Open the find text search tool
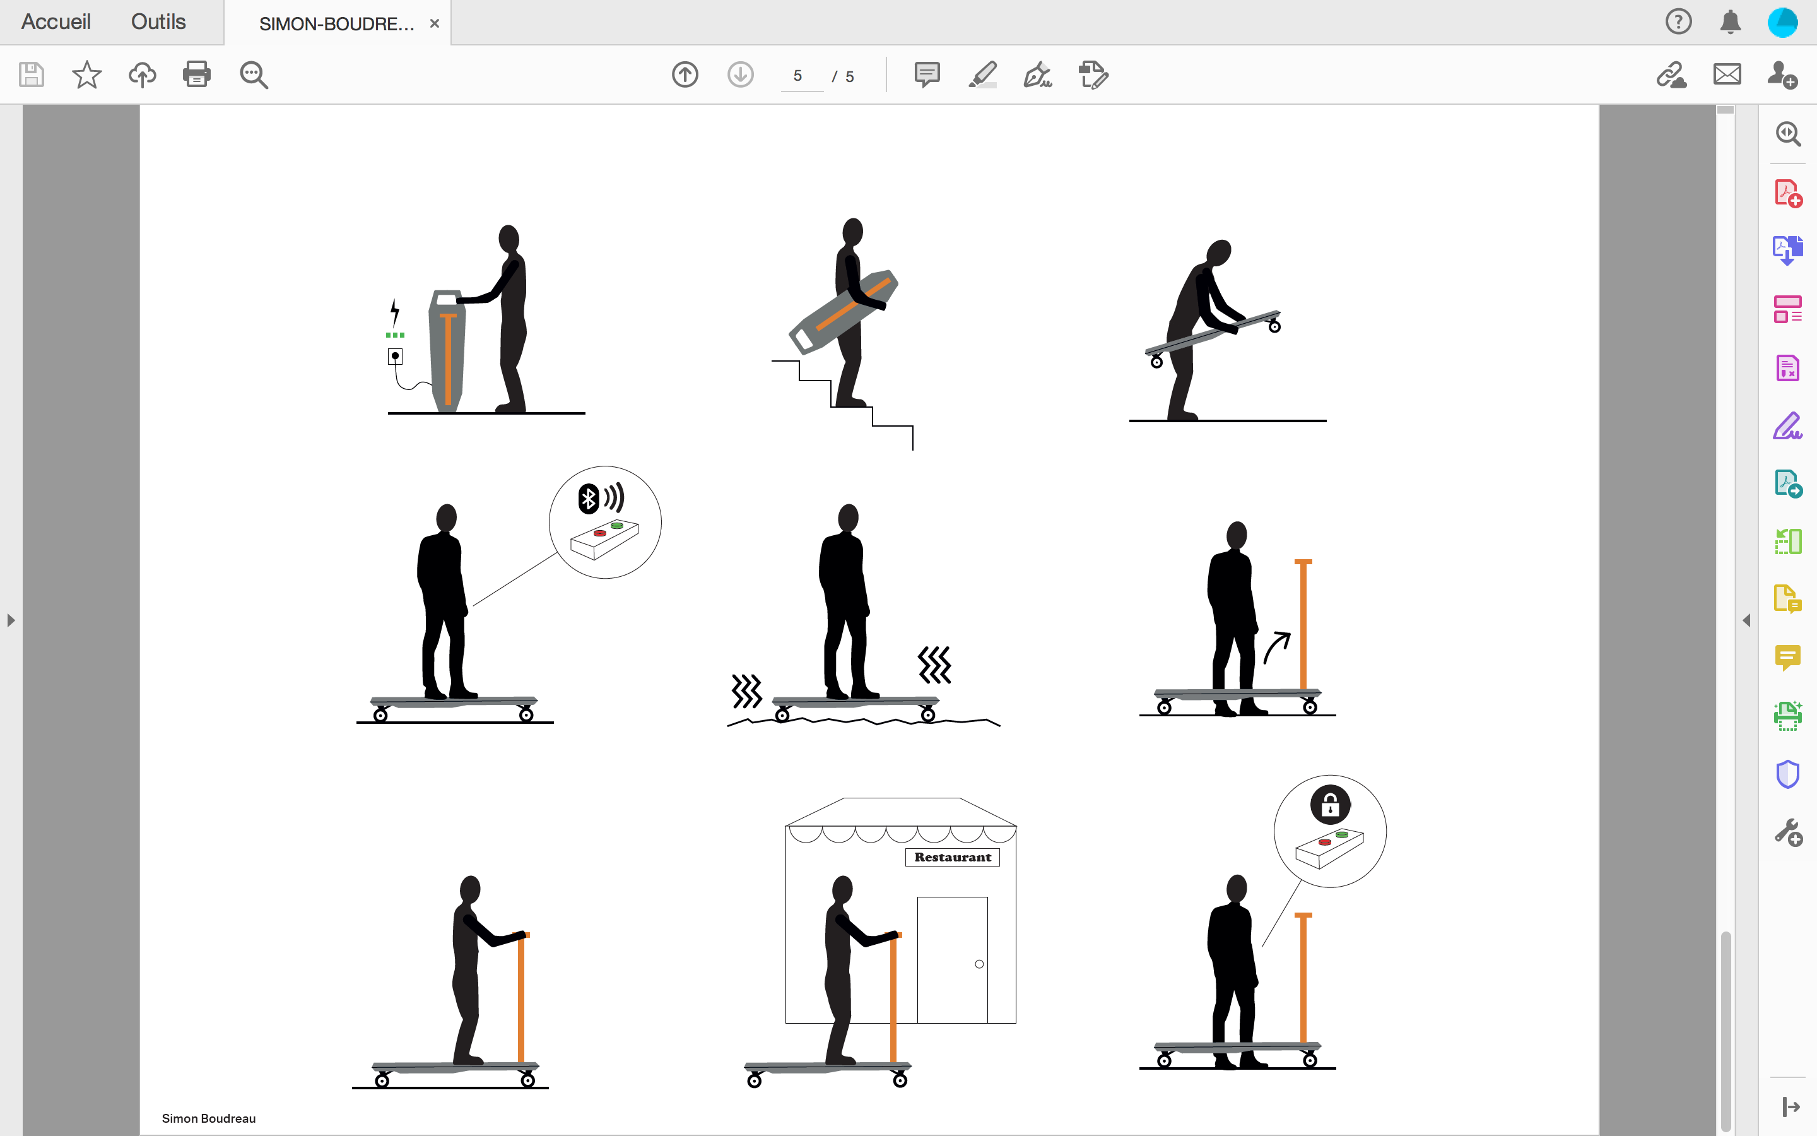The image size is (1817, 1136). click(x=254, y=75)
